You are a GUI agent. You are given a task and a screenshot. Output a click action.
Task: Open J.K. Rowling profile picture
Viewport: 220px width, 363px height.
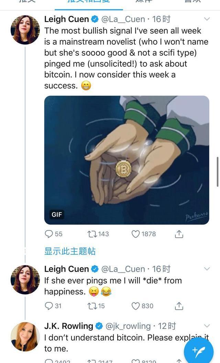[x=25, y=336]
